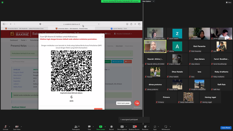The width and height of the screenshot is (233, 131).
Task: Select the Rafli Rais participant tile
Action: pyautogui.click(x=221, y=85)
